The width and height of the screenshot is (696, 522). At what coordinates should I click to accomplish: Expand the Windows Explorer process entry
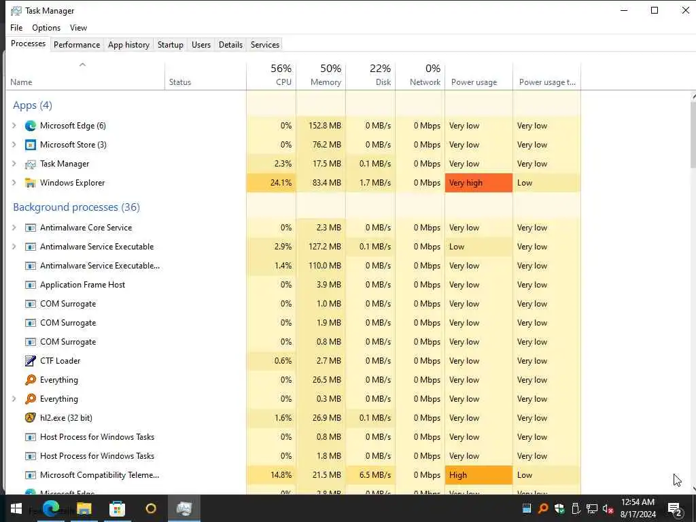pos(14,183)
